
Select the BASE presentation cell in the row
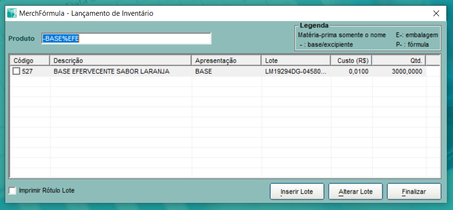click(204, 71)
